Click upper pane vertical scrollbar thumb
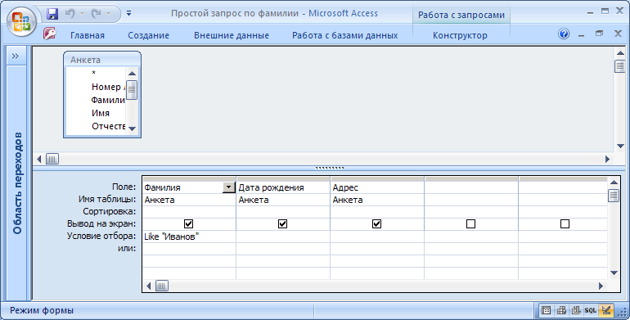Viewport: 630px width, 320px height. click(x=620, y=66)
